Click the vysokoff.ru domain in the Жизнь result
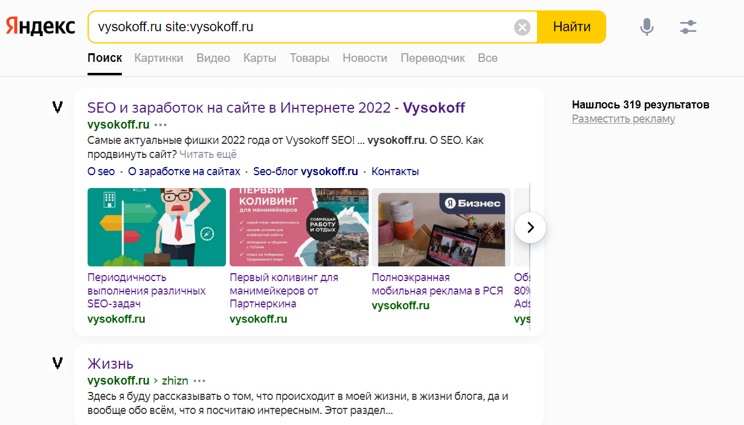This screenshot has height=425, width=744. click(118, 380)
